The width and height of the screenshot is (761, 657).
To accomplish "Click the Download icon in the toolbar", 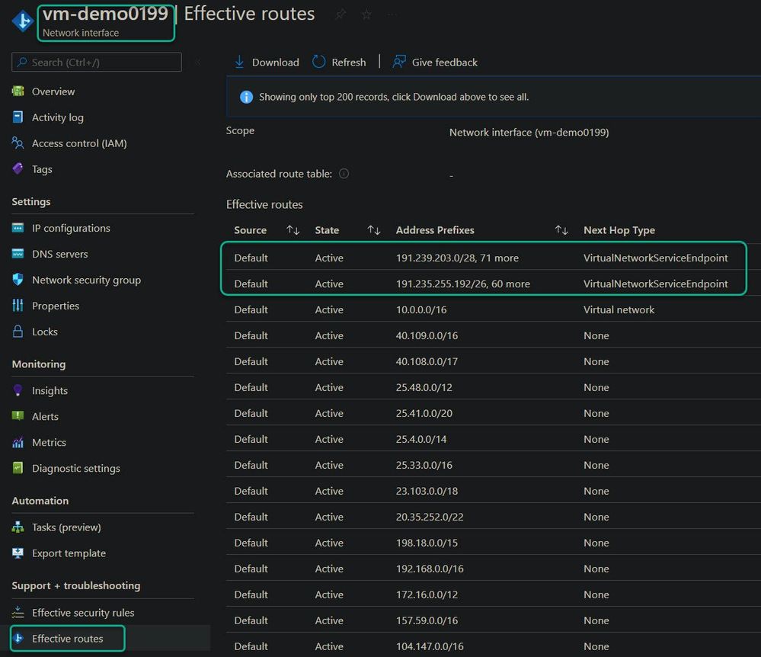I will 239,62.
